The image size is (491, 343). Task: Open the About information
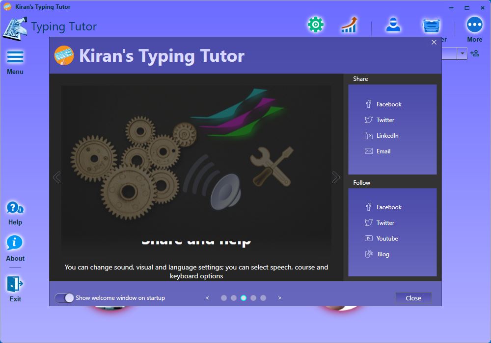pyautogui.click(x=15, y=248)
